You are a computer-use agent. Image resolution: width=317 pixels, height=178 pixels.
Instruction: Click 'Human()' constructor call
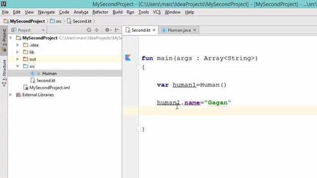[213, 85]
